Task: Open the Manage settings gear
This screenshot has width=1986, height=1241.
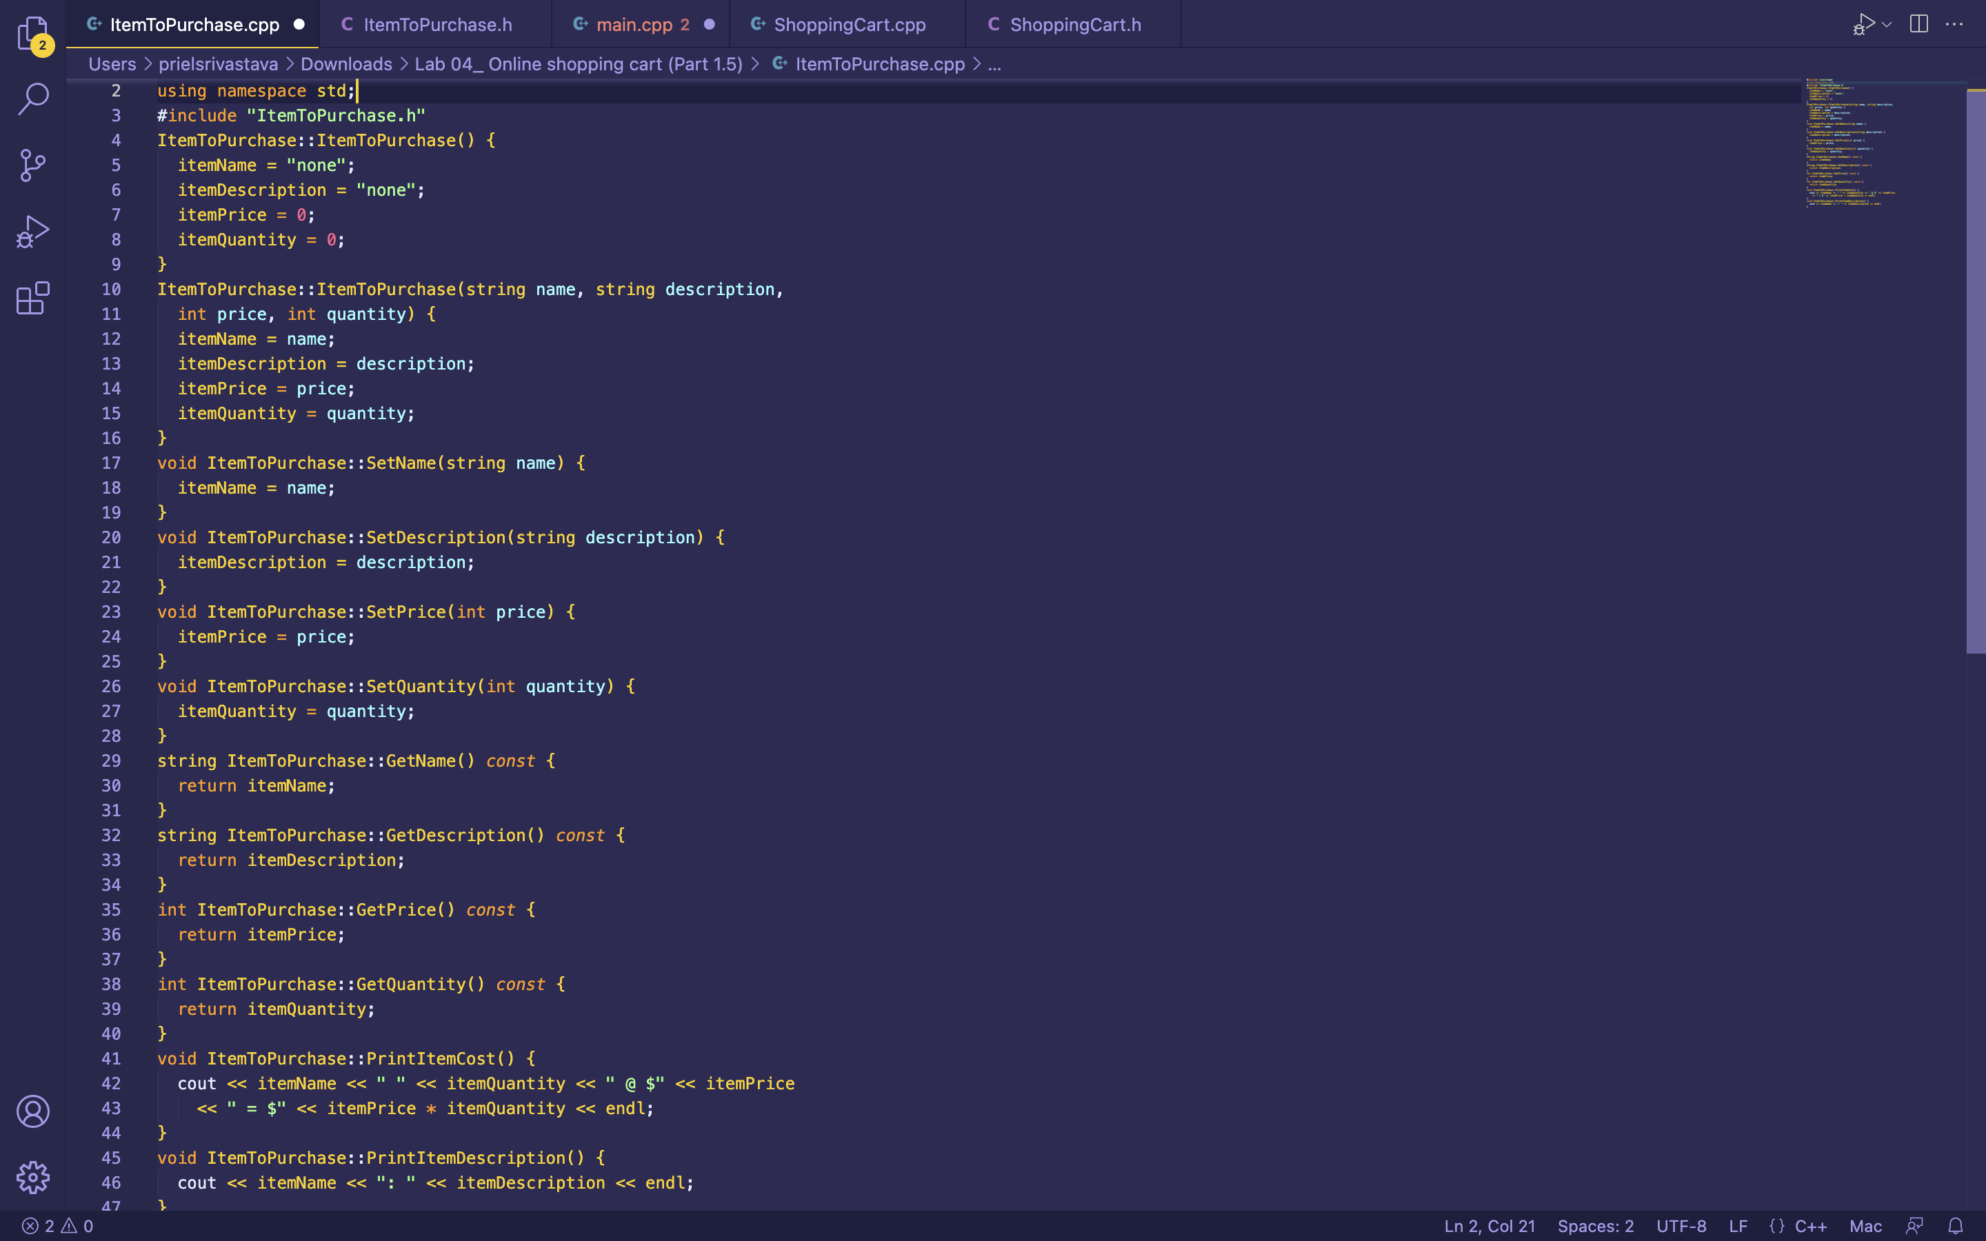Action: point(33,1177)
